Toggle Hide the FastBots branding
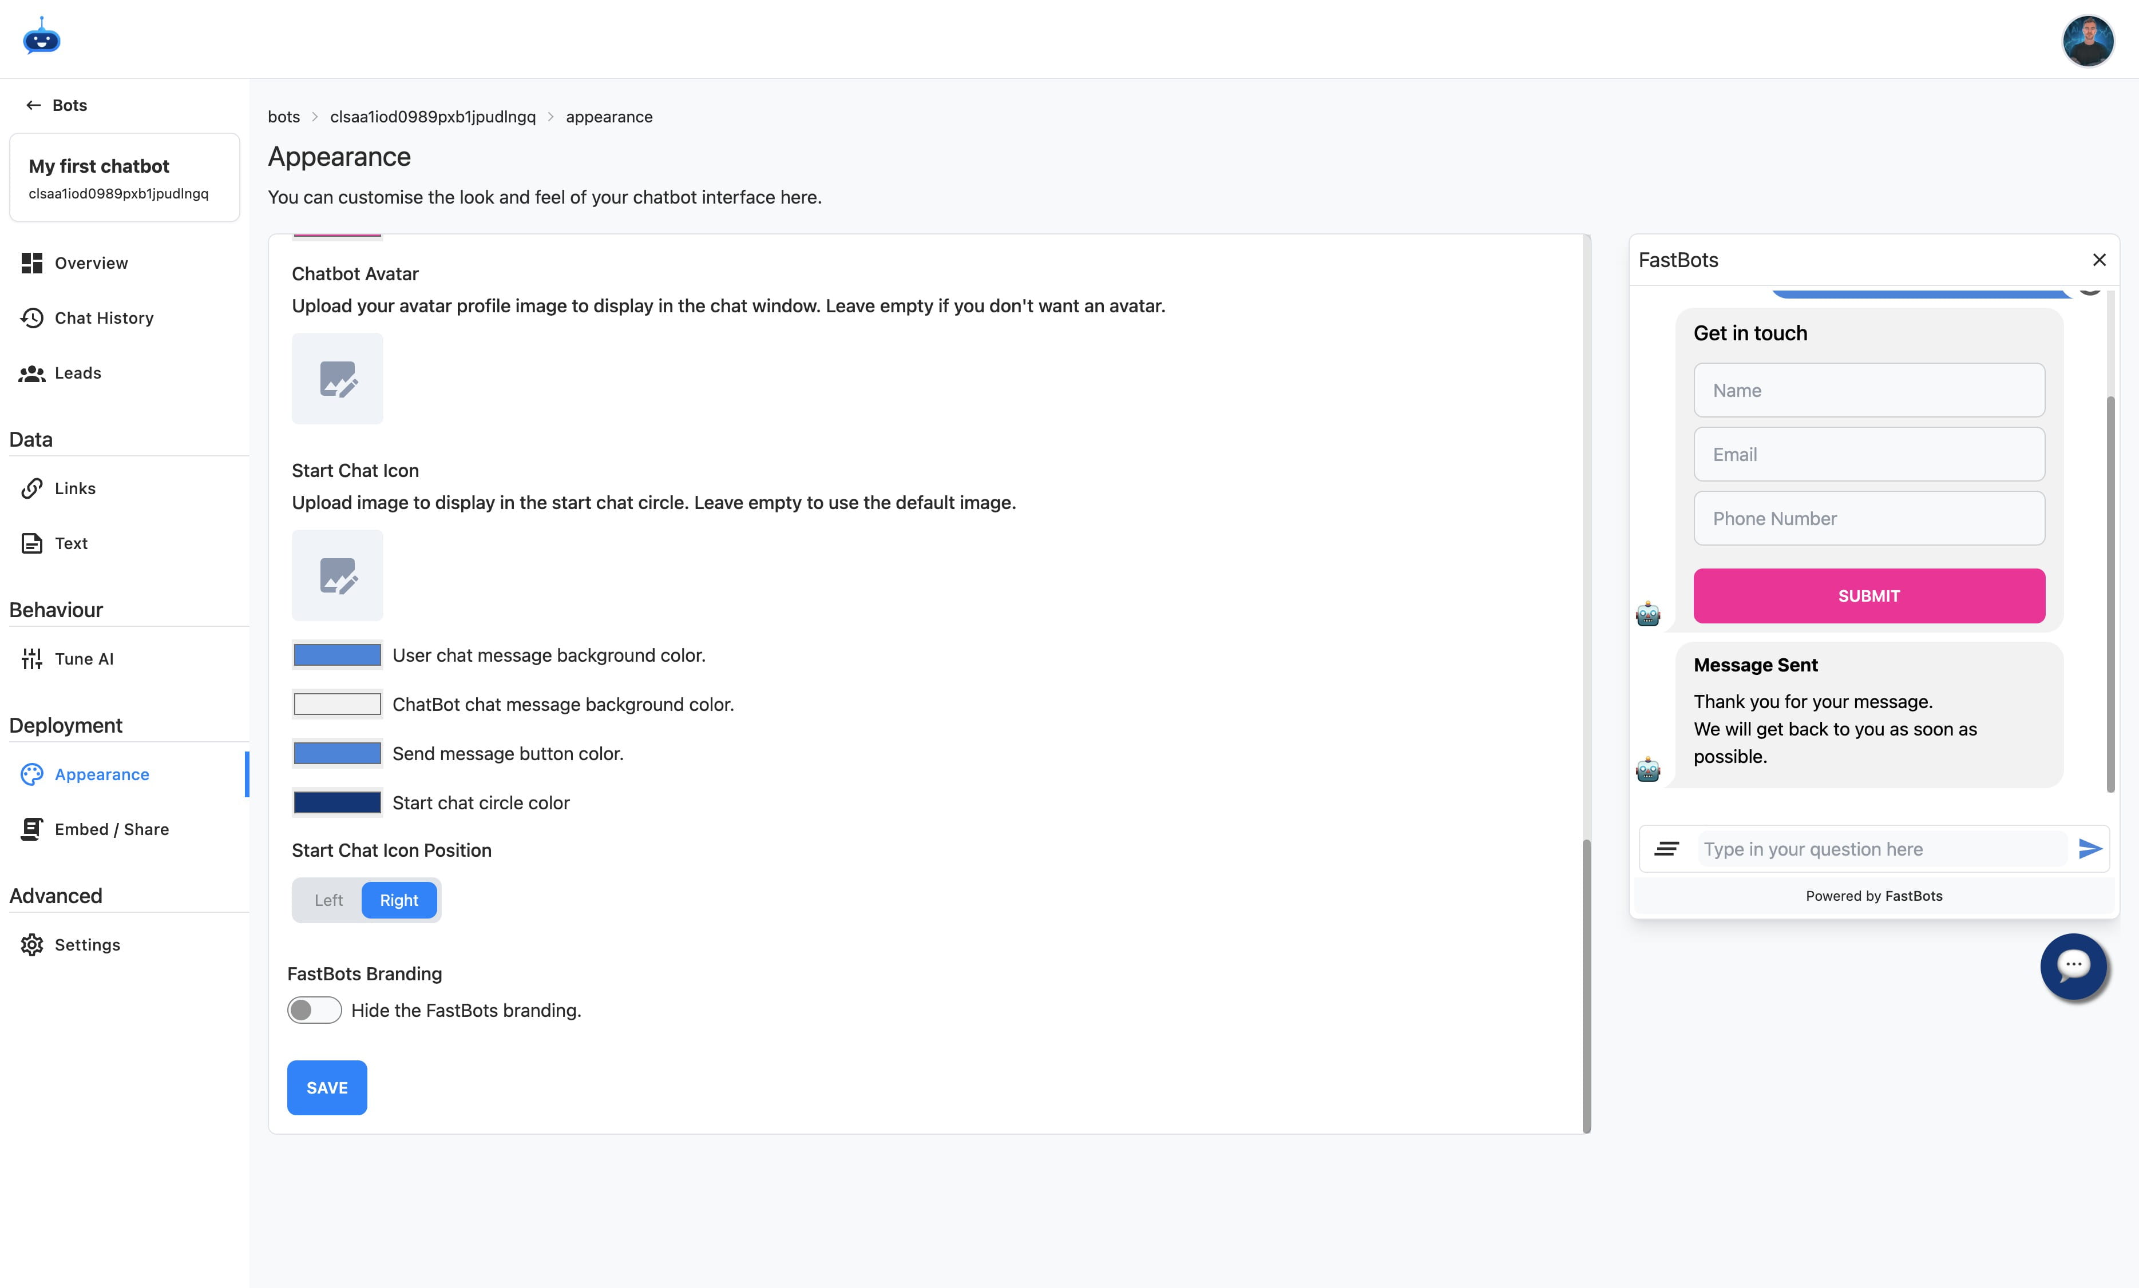Screen dimensions: 2139x1288 314,1009
